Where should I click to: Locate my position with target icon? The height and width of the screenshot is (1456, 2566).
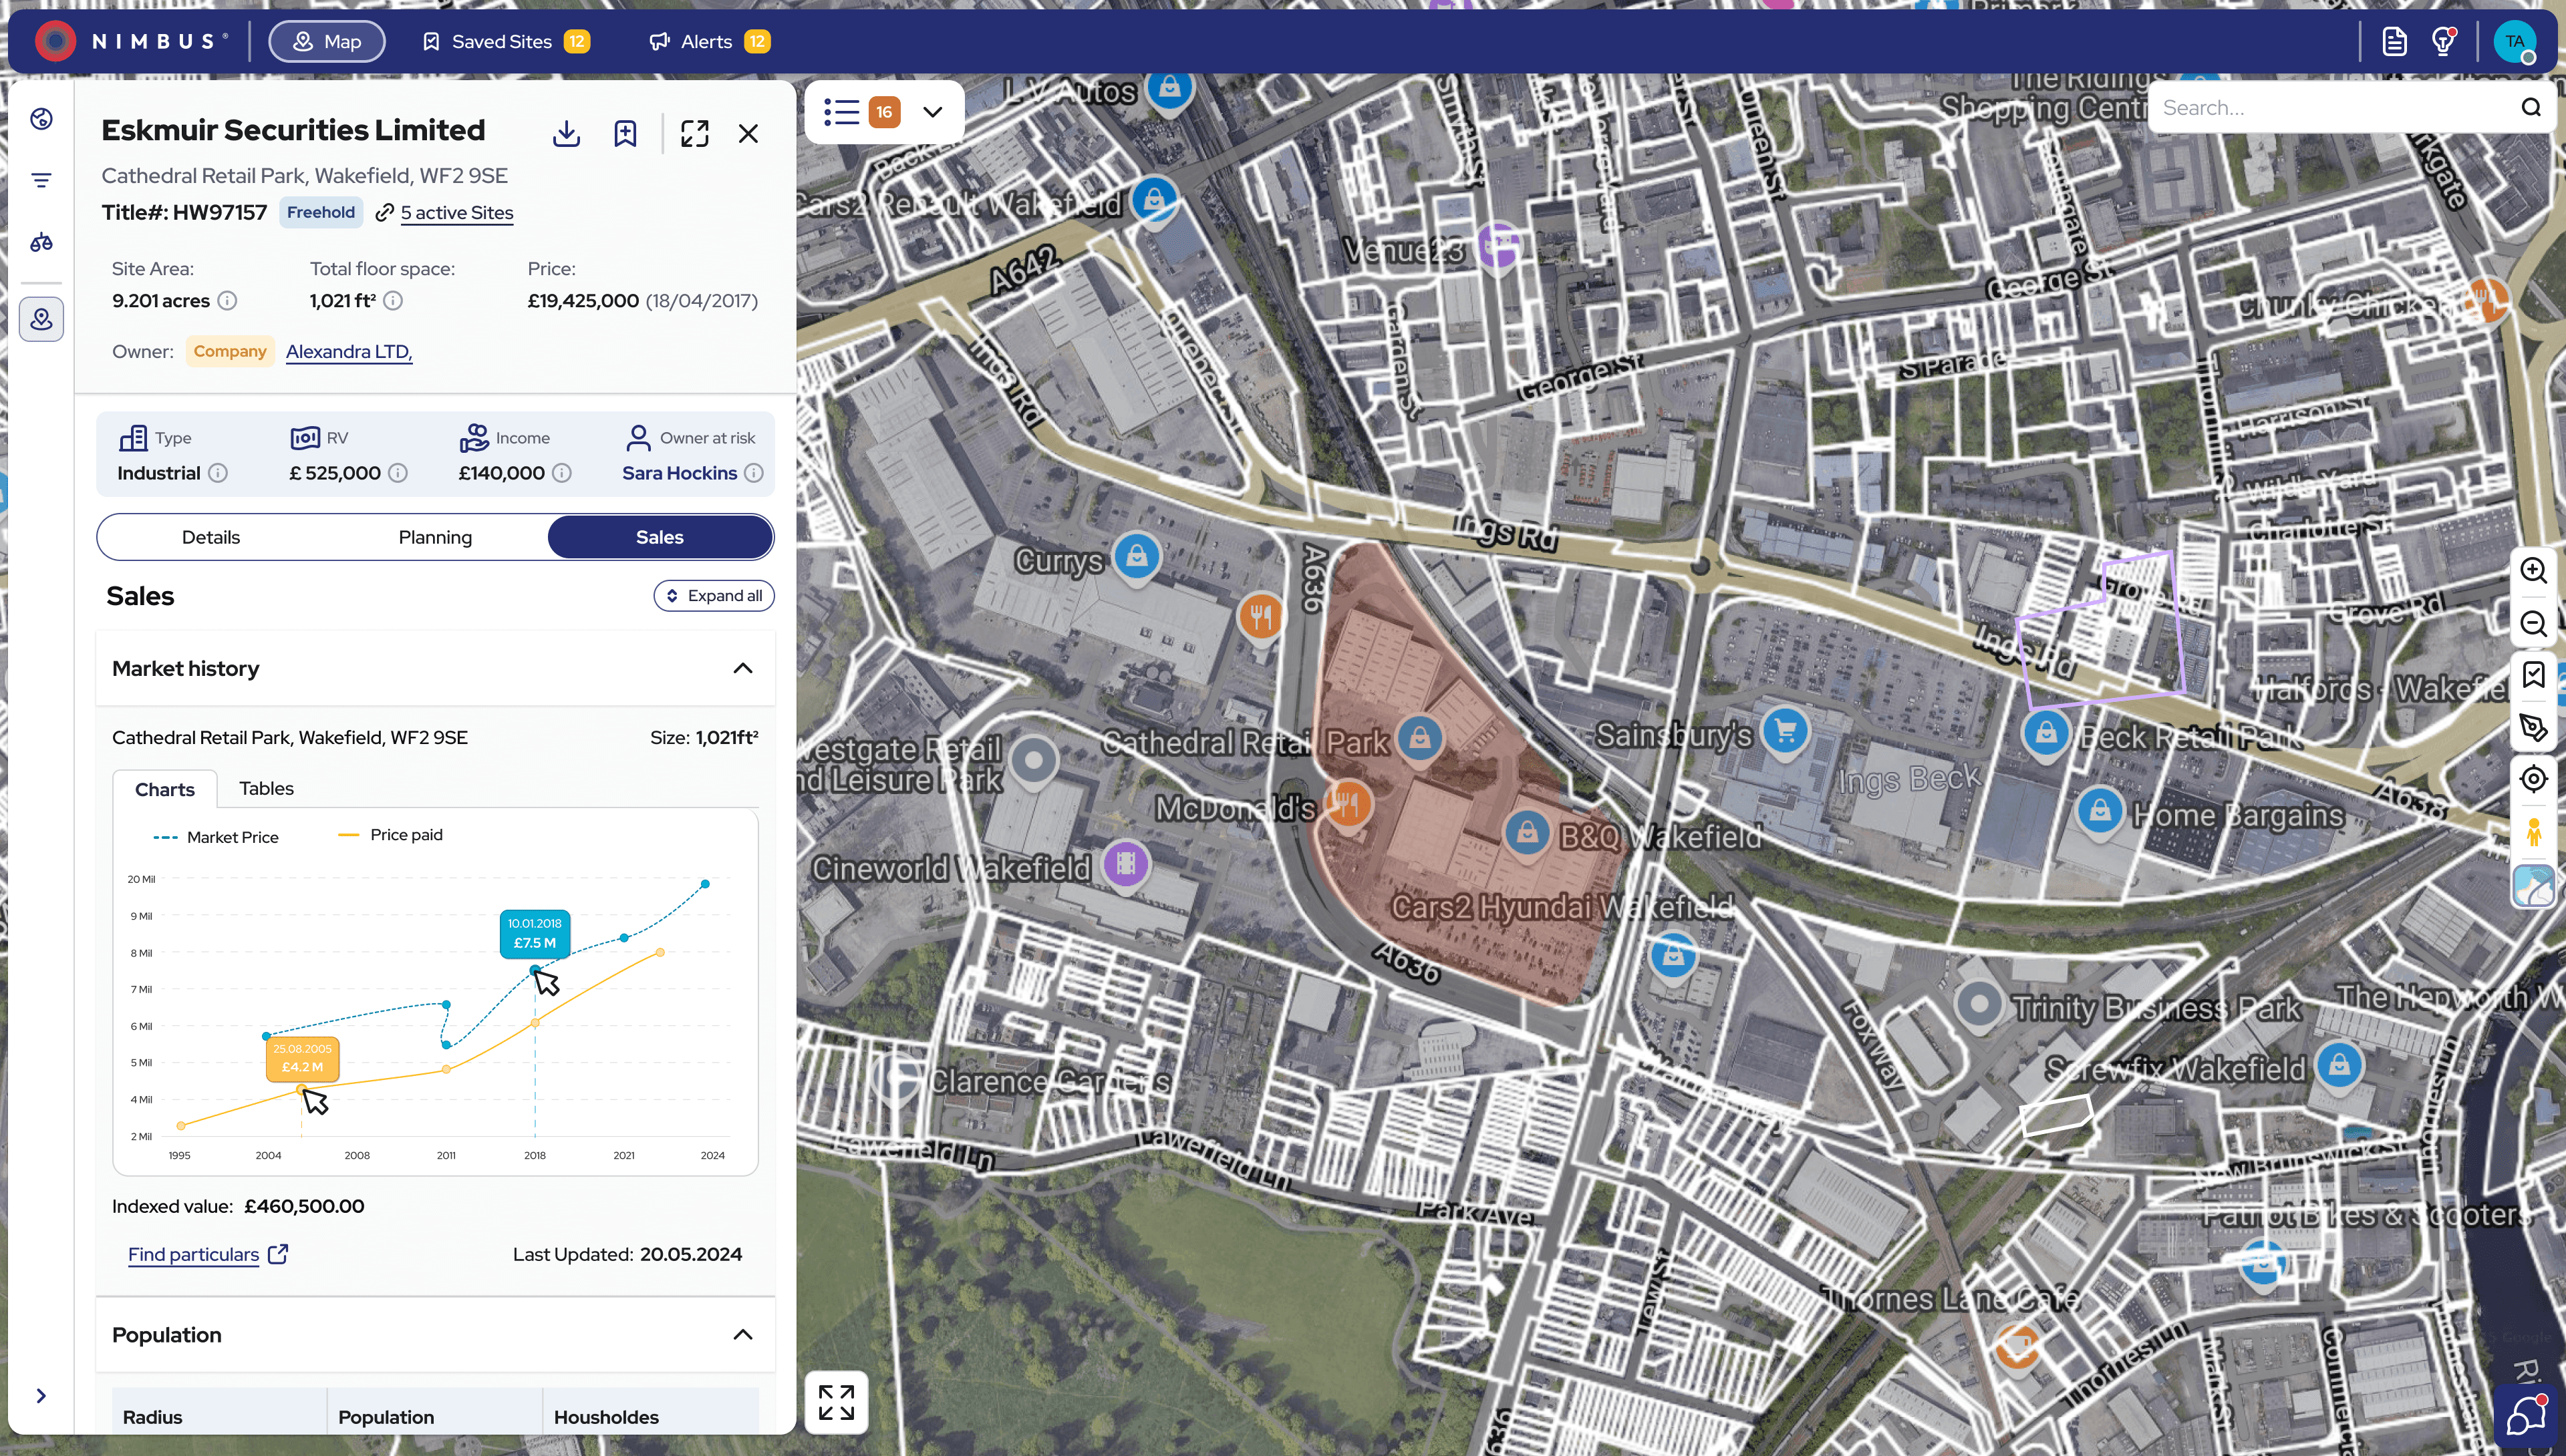pyautogui.click(x=2532, y=778)
